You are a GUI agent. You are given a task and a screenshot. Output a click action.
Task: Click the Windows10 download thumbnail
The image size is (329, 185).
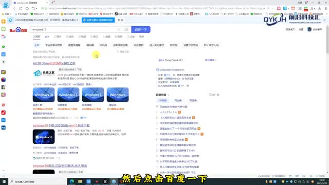tap(44, 95)
